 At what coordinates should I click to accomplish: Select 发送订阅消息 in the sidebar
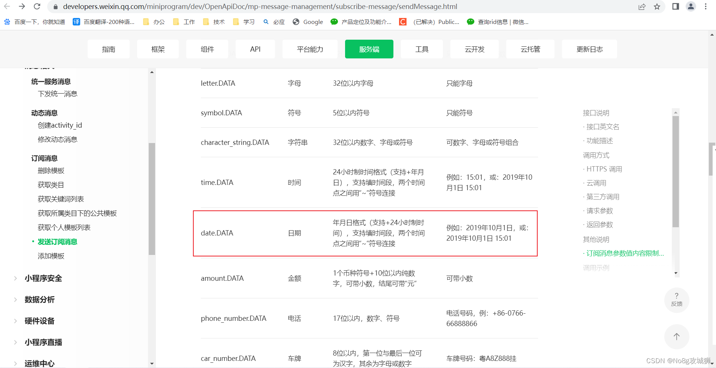tap(57, 242)
